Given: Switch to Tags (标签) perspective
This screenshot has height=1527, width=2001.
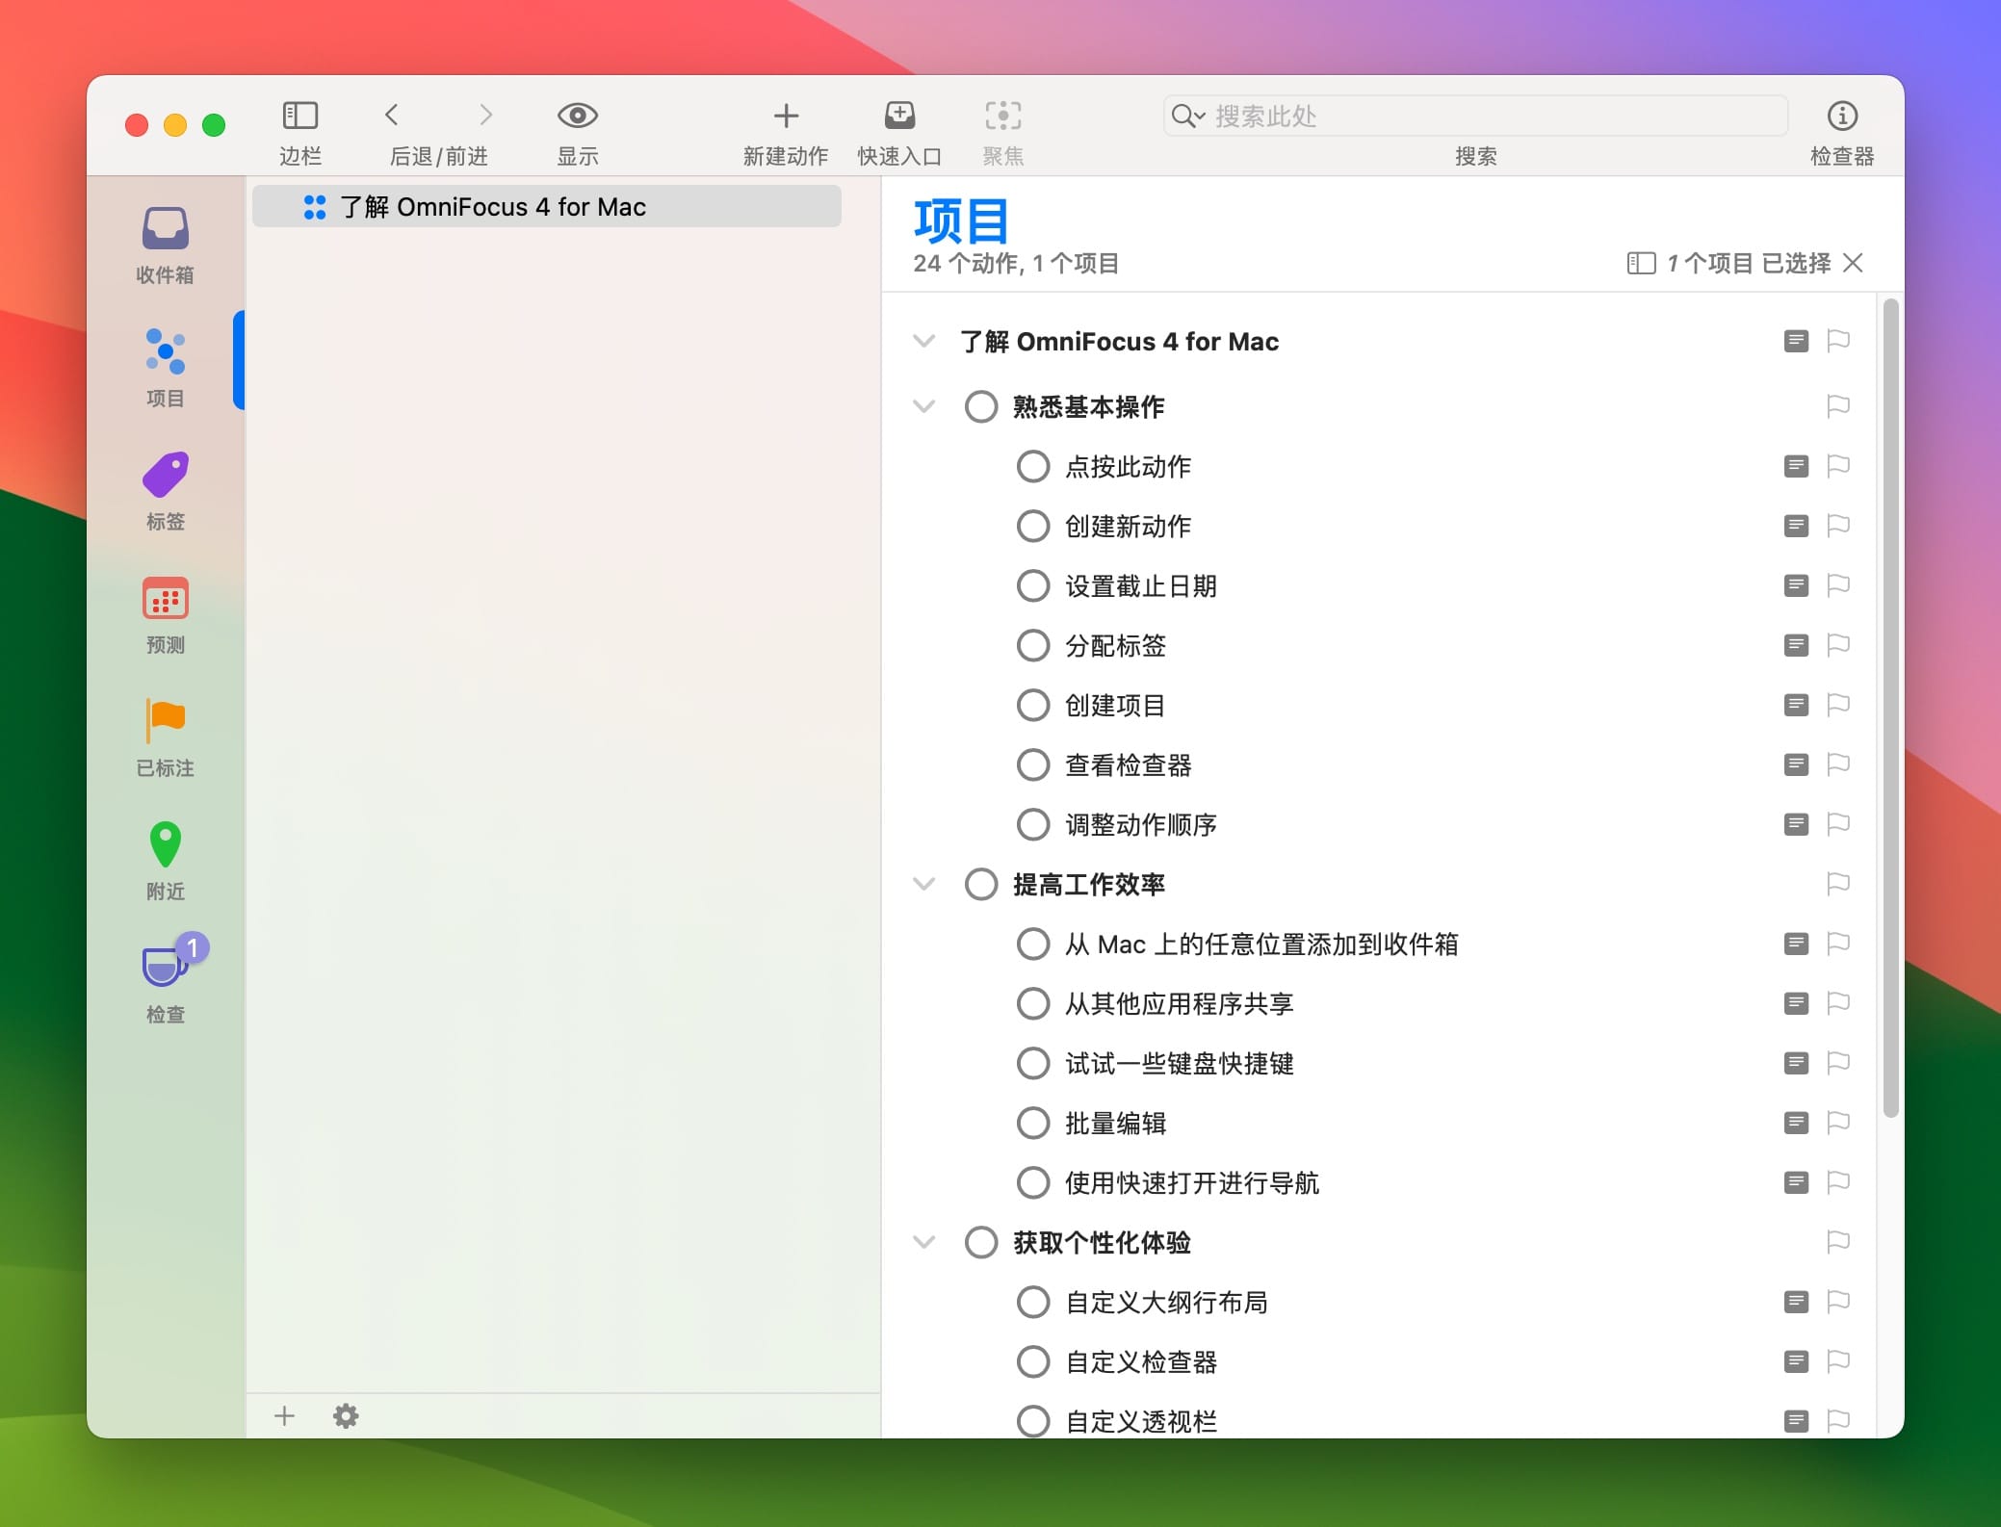Looking at the screenshot, I should click(x=165, y=477).
